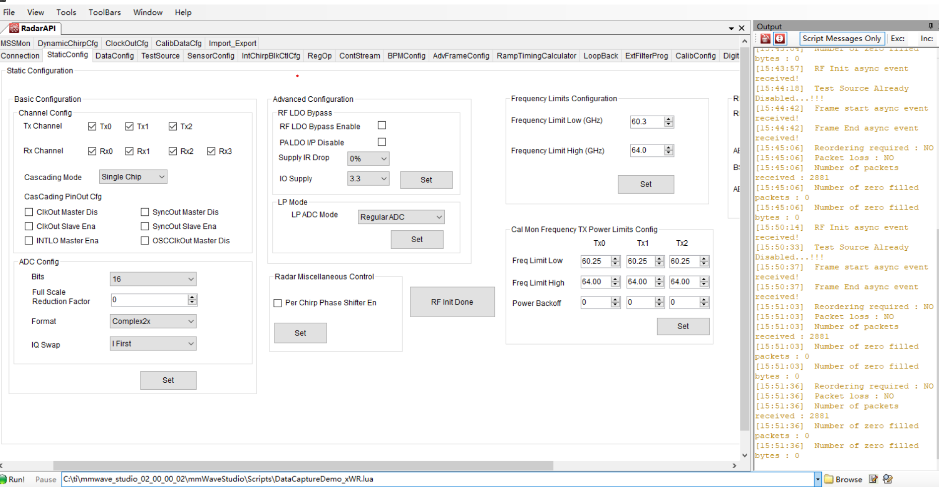The image size is (939, 487).
Task: Click the RF Init Done button
Action: 452,302
